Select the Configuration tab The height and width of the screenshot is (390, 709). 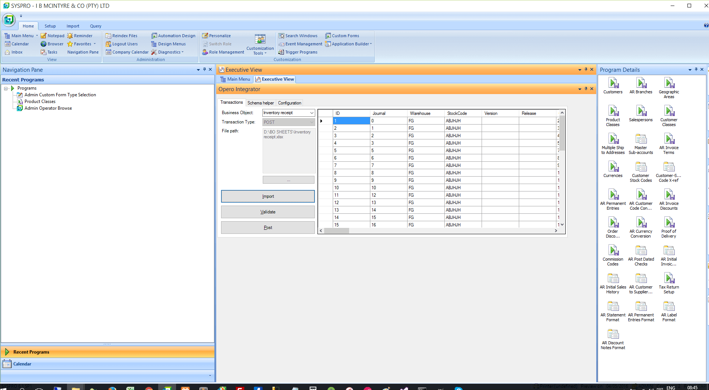pyautogui.click(x=290, y=103)
